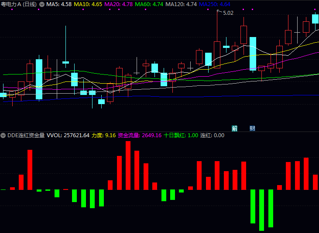The height and width of the screenshot is (233, 319).
Task: Click the DDE连红资金量 indicator name
Action: (26, 135)
